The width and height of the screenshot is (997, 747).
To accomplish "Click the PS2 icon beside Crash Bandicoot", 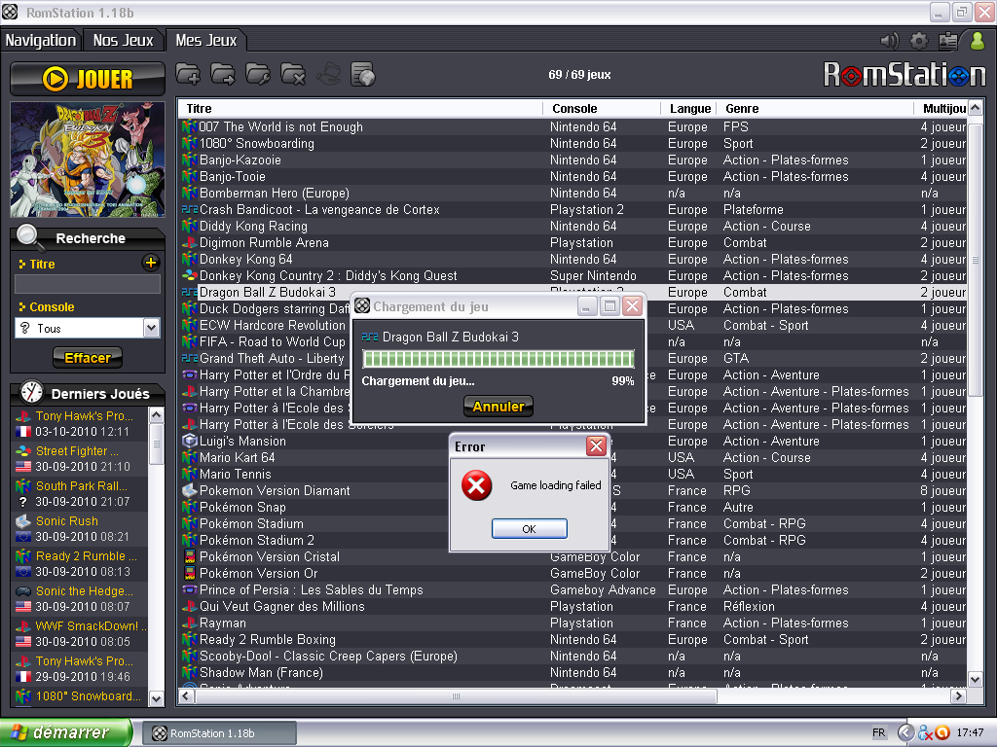I will pyautogui.click(x=190, y=210).
